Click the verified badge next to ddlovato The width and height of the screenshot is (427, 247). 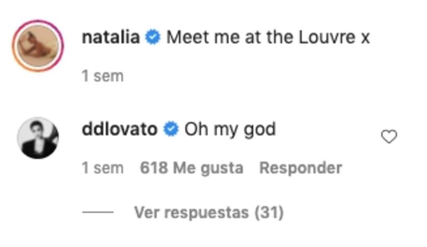pos(171,129)
